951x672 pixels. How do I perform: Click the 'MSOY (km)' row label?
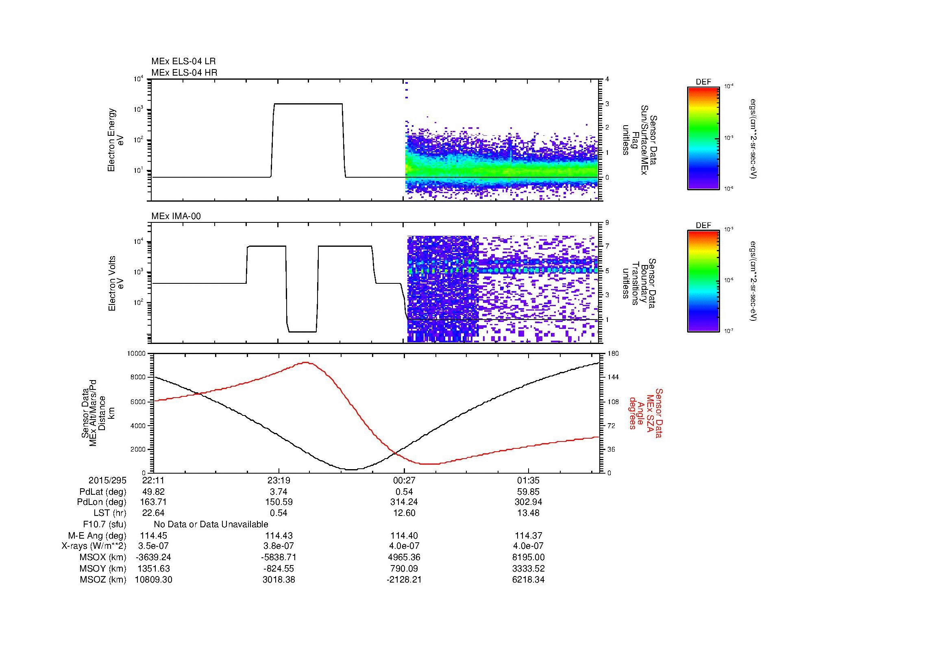[103, 568]
